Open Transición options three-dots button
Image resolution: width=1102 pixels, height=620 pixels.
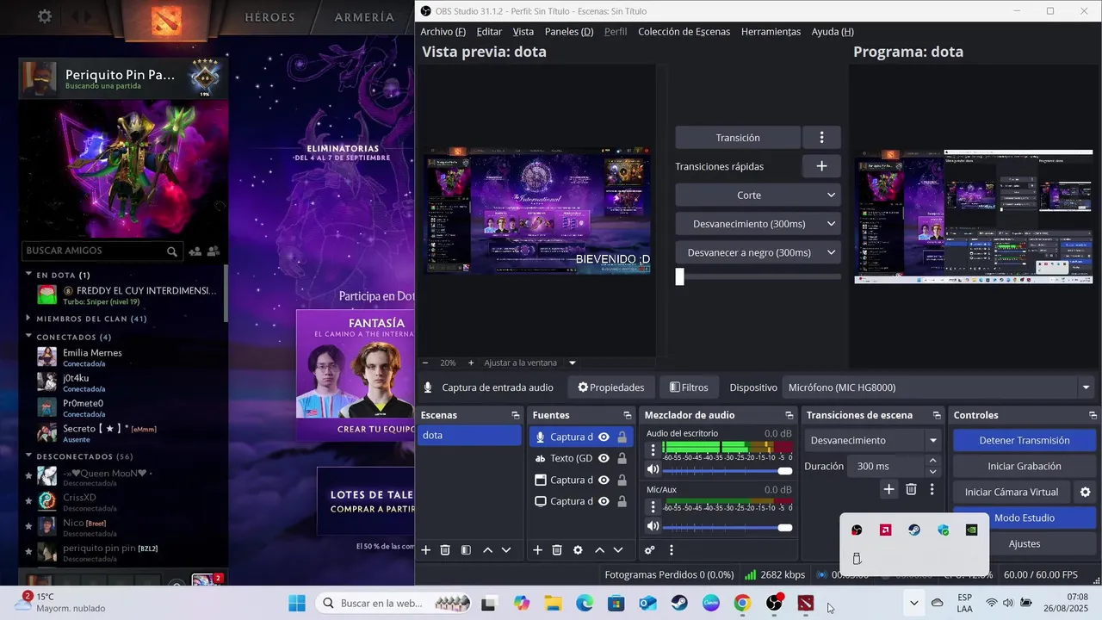click(x=821, y=138)
